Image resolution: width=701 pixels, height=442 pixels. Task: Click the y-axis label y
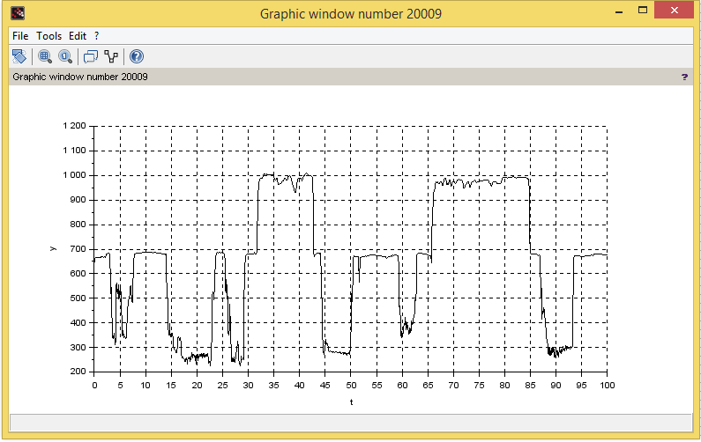tap(53, 249)
